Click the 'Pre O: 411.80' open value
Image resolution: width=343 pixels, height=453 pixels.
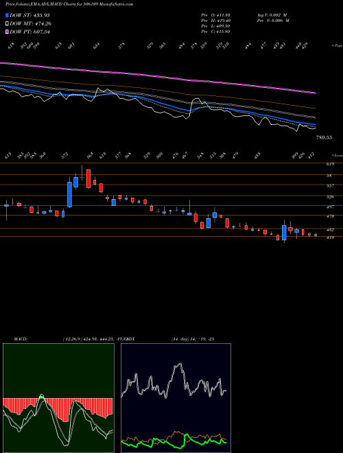[215, 15]
